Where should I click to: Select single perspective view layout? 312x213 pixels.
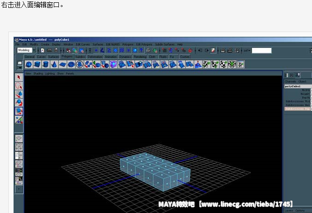19,138
